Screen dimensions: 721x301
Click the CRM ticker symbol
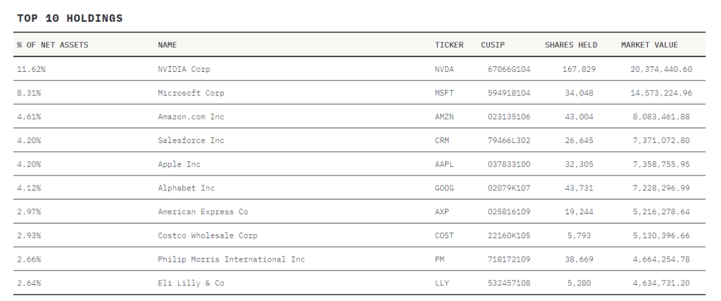[442, 140]
